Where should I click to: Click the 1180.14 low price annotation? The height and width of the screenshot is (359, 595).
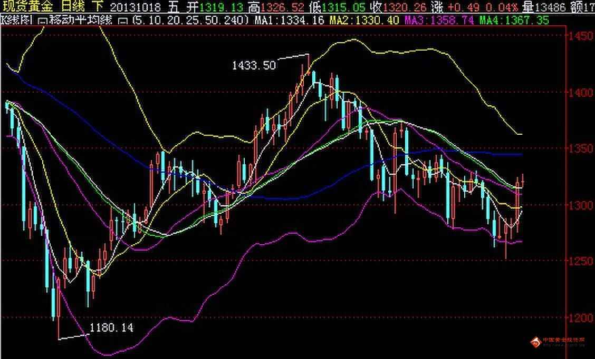[111, 327]
